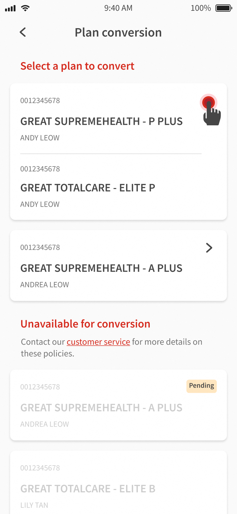The width and height of the screenshot is (237, 514).
Task: Open chevron on available Andrea Leow plan
Action: pyautogui.click(x=209, y=248)
